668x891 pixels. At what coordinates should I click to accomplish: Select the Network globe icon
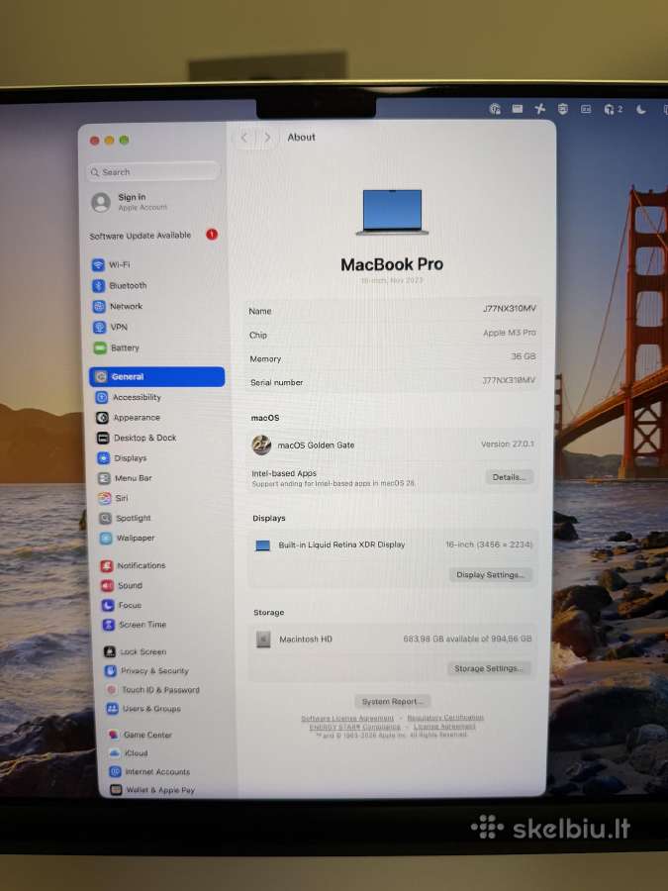point(99,307)
